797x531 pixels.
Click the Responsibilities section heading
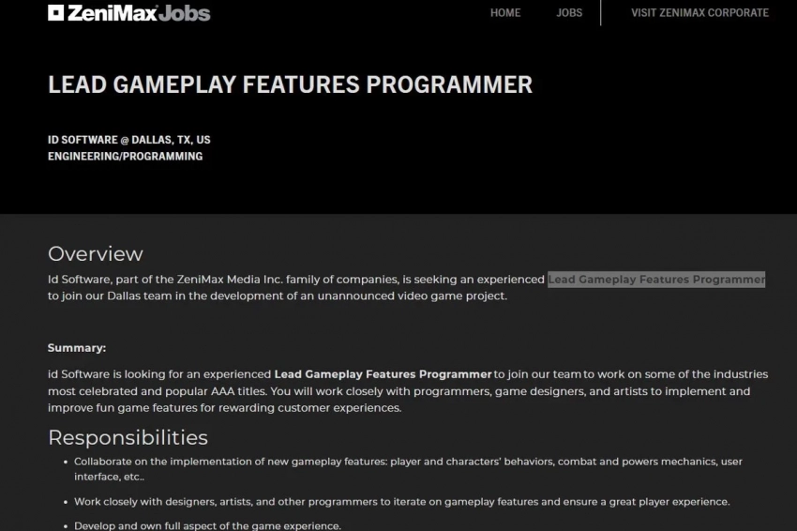128,437
